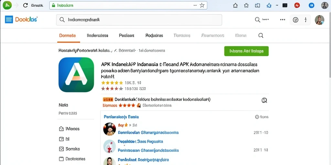Bookmark the page with the star icon
The height and width of the screenshot is (165, 331).
(x=202, y=5)
